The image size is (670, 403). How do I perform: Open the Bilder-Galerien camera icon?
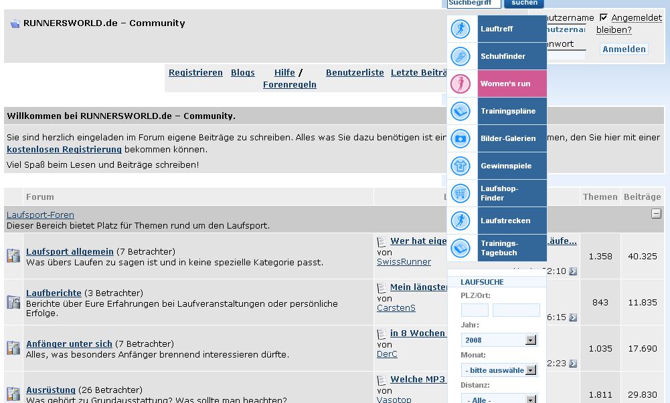[460, 138]
